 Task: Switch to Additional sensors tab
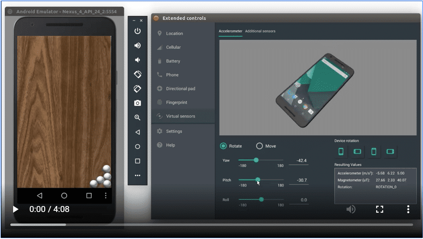(x=260, y=31)
